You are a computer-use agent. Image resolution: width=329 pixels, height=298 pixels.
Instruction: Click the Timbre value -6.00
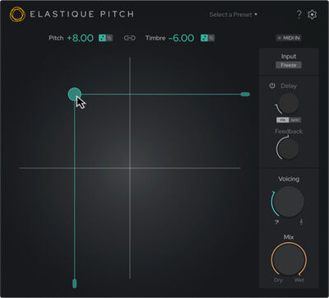click(181, 38)
